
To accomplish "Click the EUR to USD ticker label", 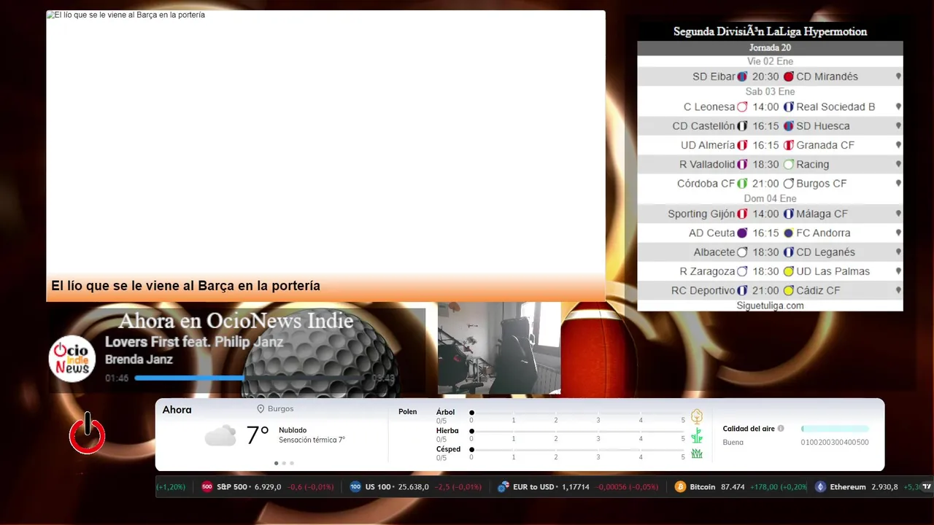I will pyautogui.click(x=533, y=487).
